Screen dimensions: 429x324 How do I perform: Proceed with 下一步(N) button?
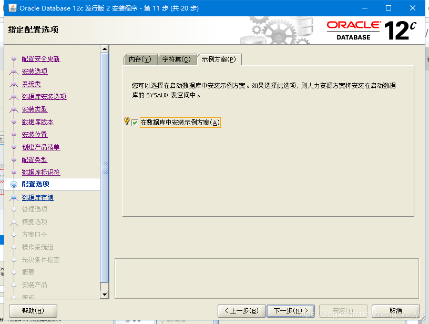click(x=291, y=311)
